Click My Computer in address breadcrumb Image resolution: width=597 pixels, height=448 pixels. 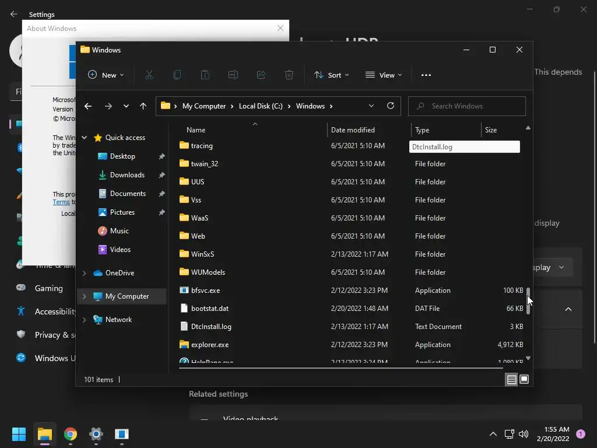[203, 106]
